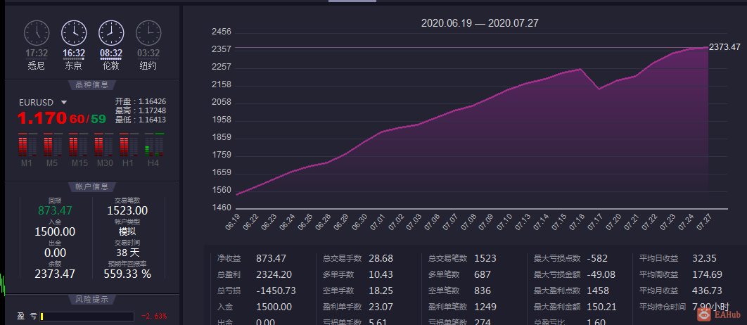
Task: Select the H4 timeframe strength meter
Action: click(154, 145)
